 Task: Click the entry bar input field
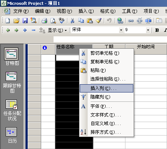pos(110,39)
